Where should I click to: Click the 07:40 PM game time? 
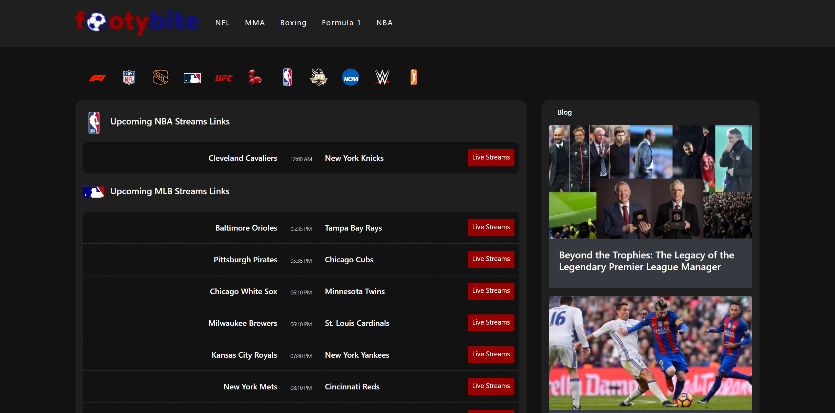[301, 356]
